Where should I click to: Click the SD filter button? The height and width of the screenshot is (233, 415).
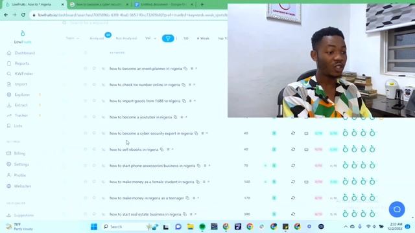pos(186,38)
